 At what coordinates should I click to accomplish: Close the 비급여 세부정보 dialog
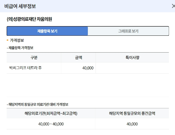coord(174,6)
